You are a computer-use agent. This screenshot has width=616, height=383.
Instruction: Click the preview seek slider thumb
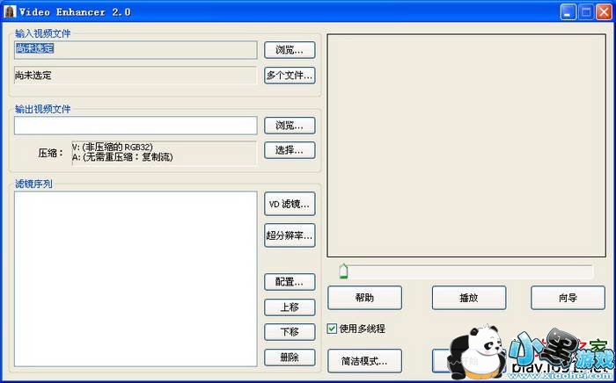pos(343,271)
